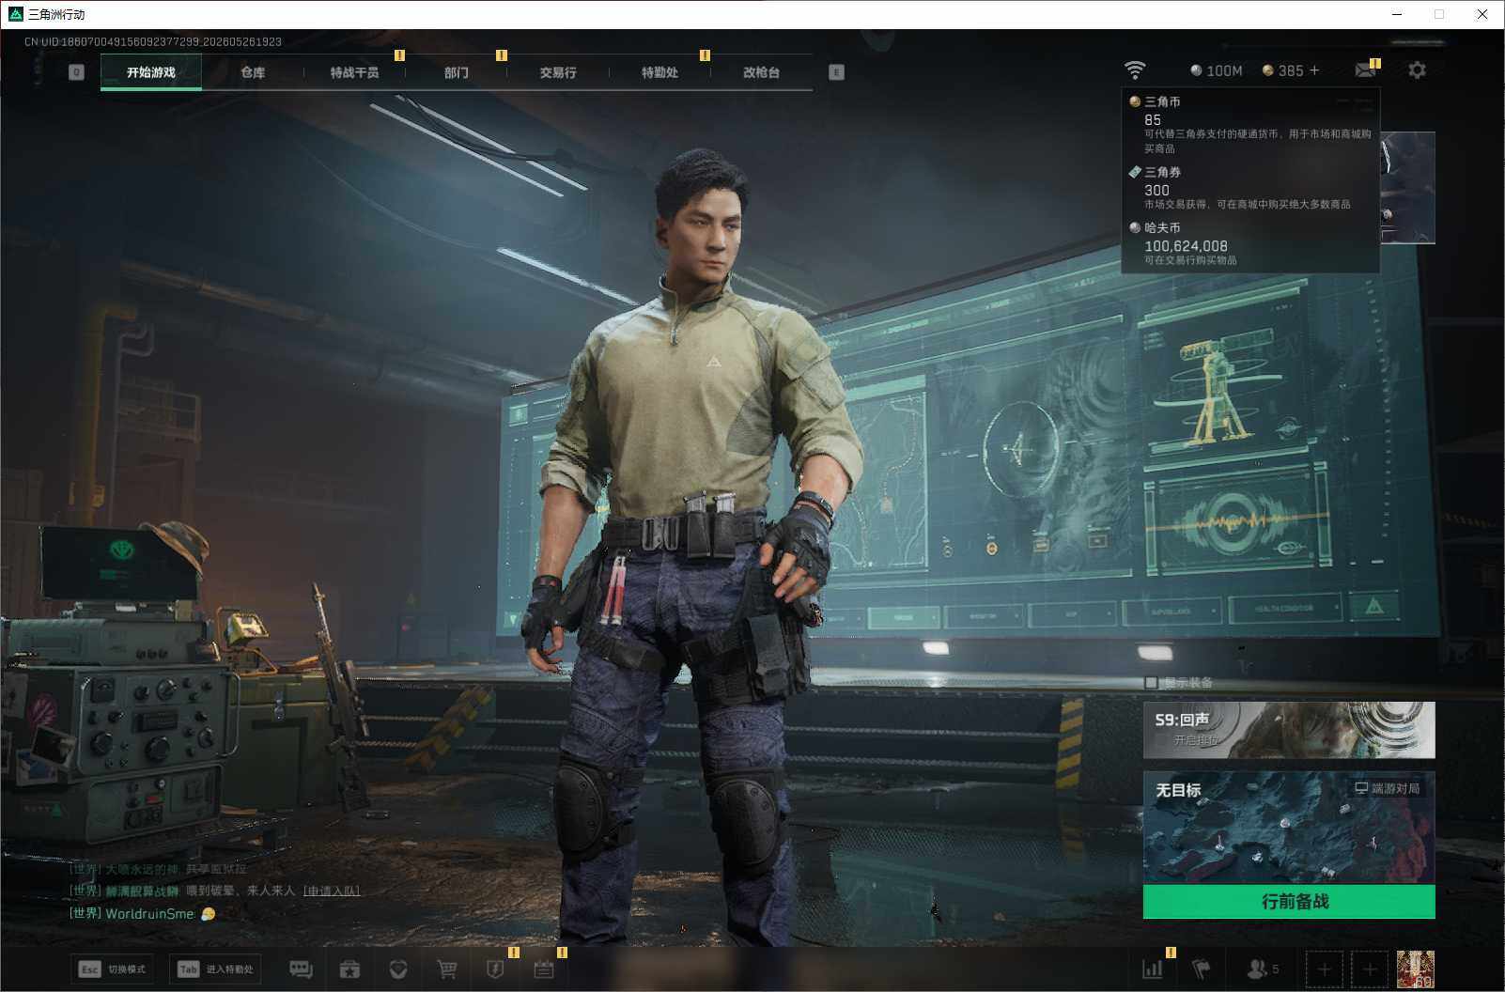
Task: Click the second empty teammate invite slot
Action: [x=1369, y=969]
